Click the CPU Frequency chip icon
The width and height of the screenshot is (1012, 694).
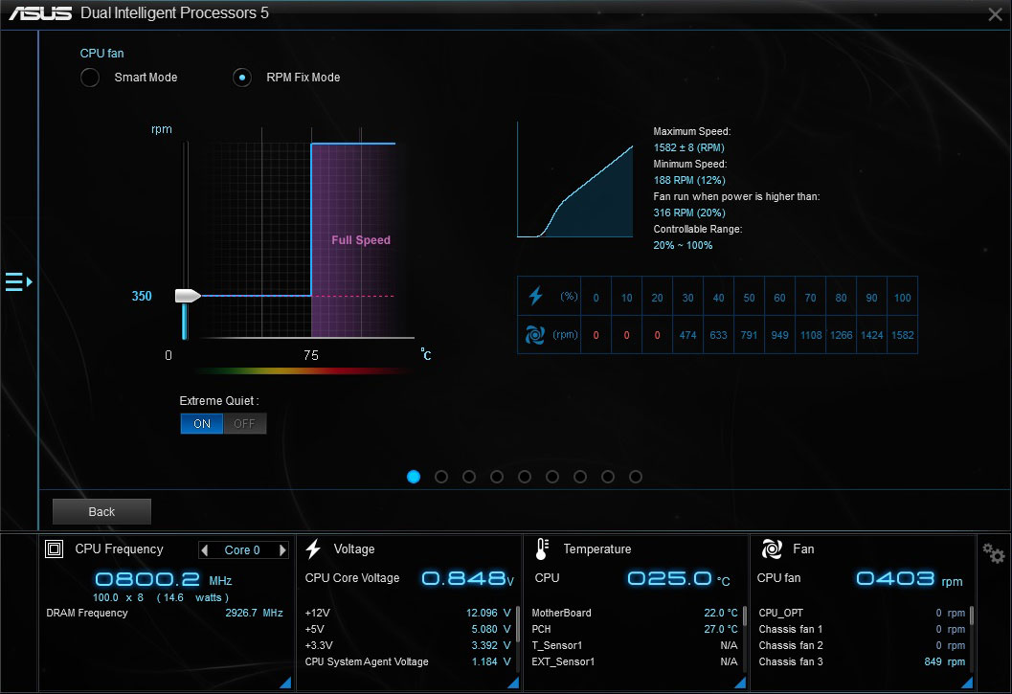tap(55, 548)
